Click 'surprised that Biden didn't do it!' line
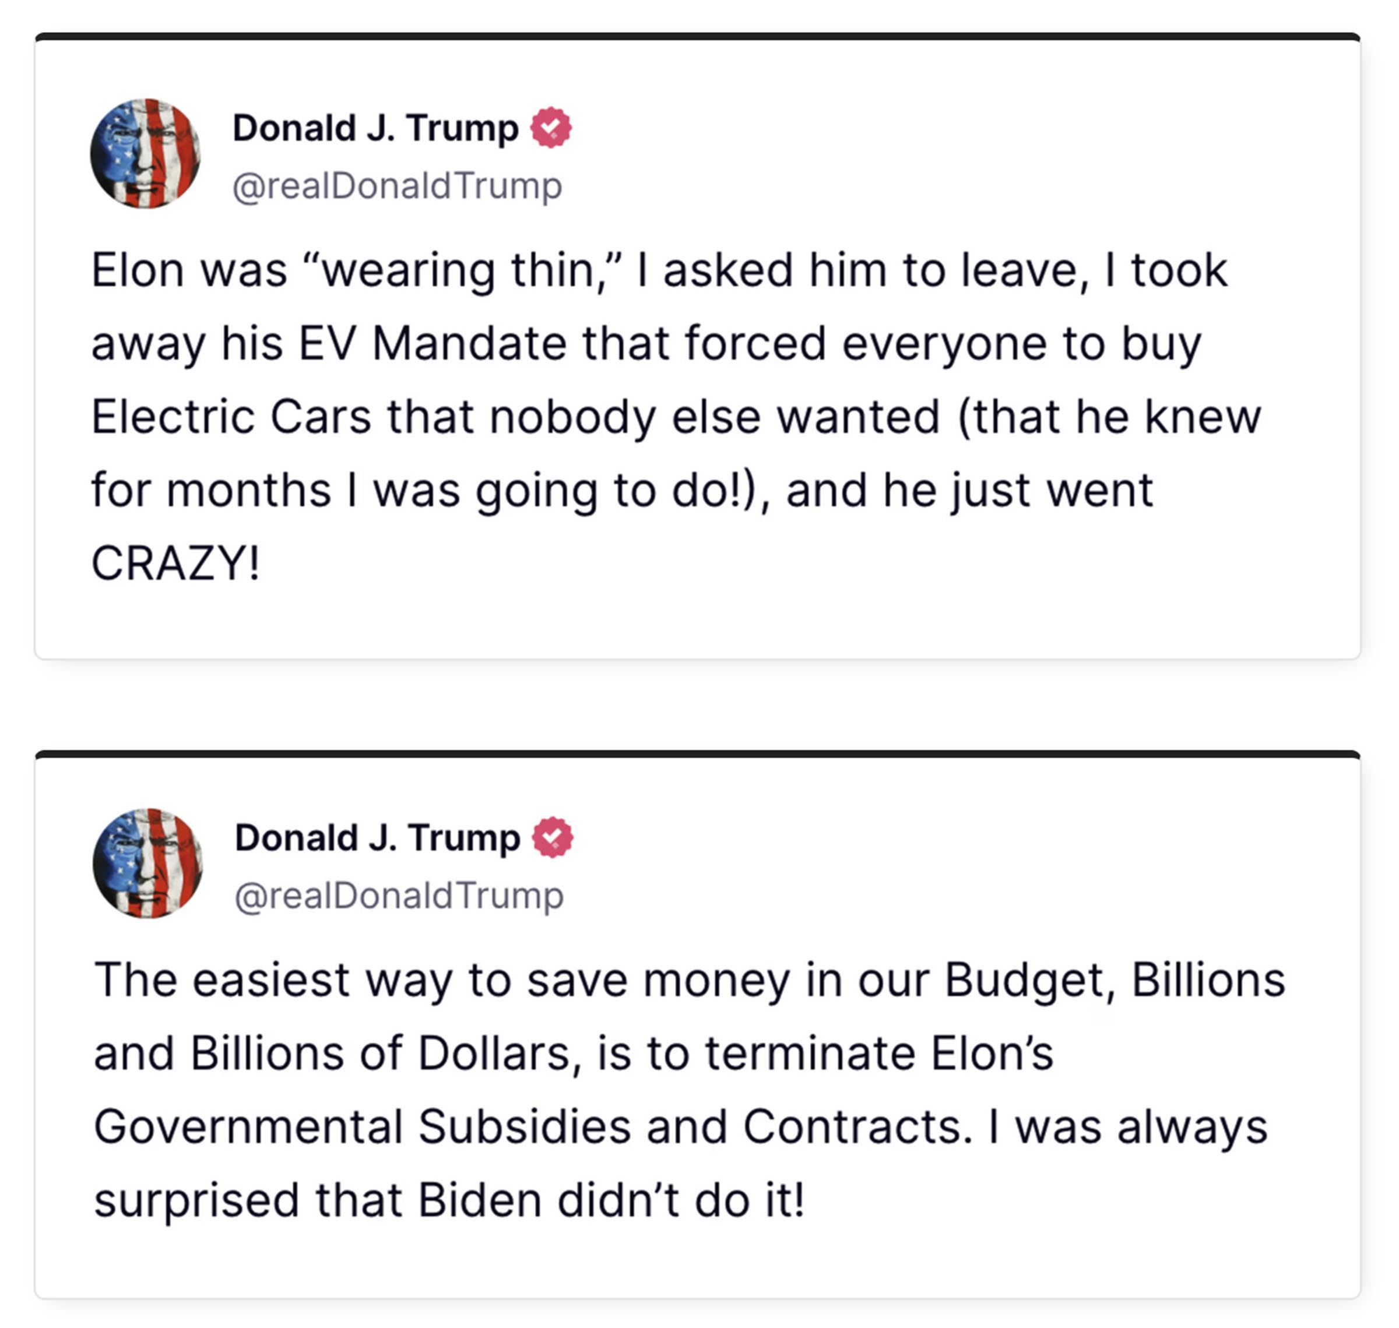The width and height of the screenshot is (1399, 1328). pos(449,1200)
